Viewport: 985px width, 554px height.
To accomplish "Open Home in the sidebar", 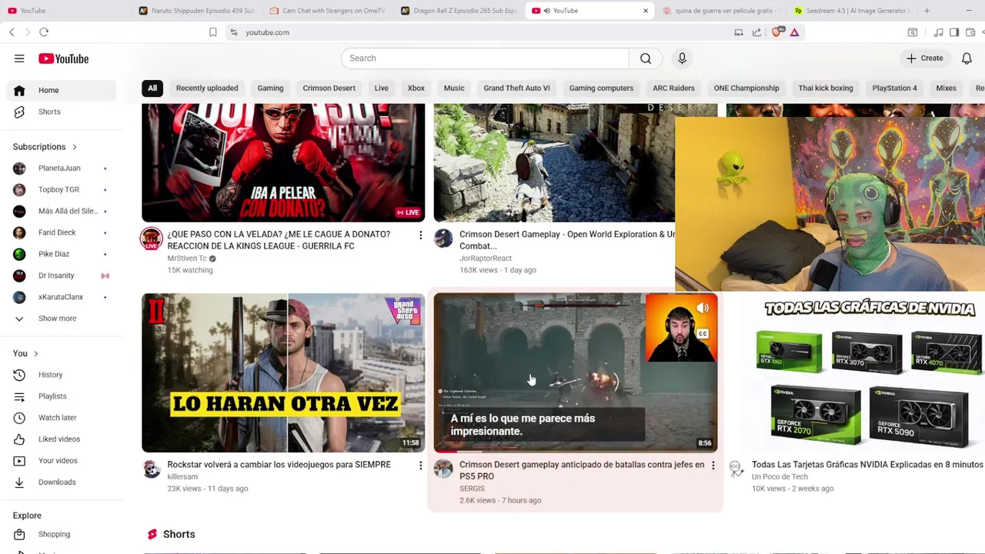I will [x=62, y=90].
